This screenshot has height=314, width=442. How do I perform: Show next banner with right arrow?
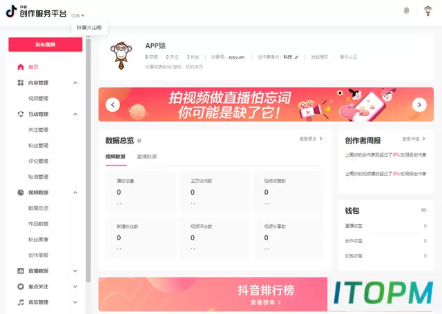(419, 105)
